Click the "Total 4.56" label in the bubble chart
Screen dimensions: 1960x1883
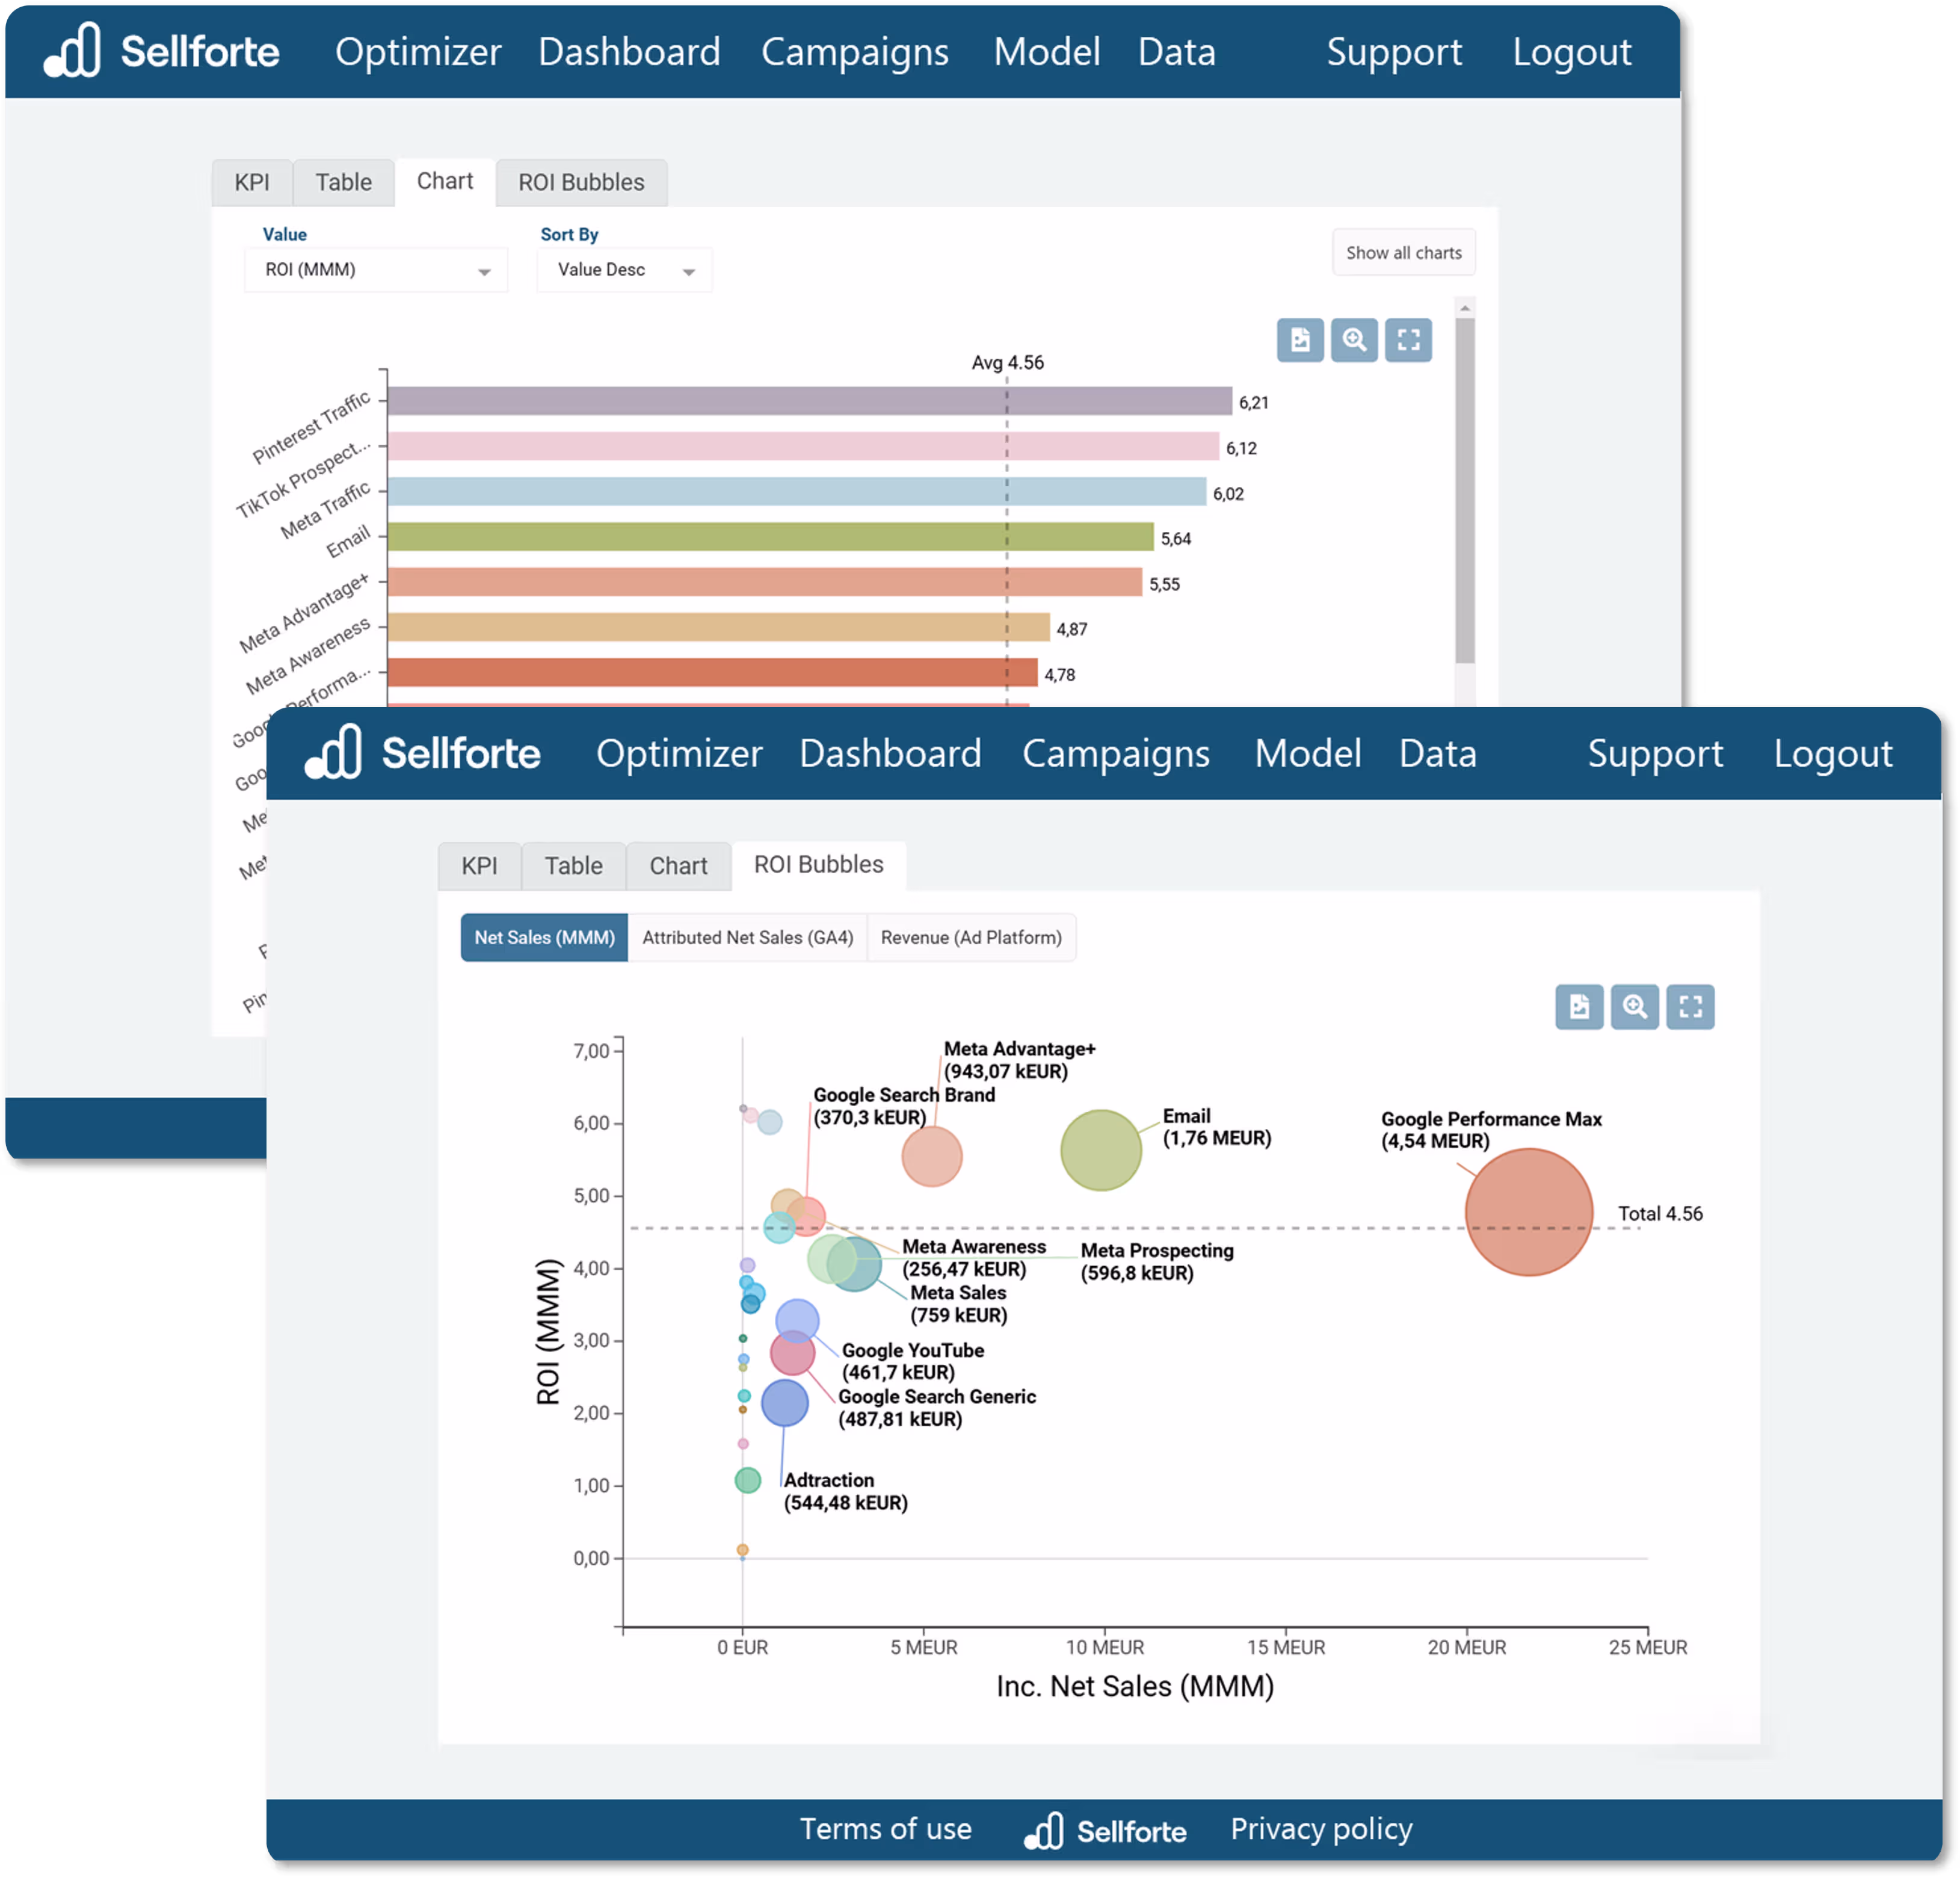point(1660,1214)
